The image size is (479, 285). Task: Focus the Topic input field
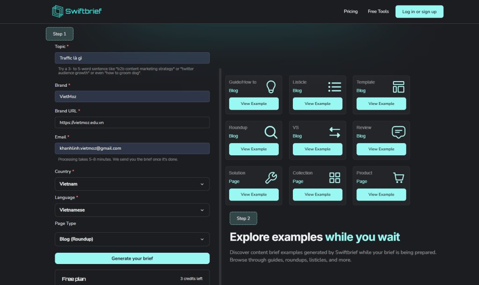132,58
